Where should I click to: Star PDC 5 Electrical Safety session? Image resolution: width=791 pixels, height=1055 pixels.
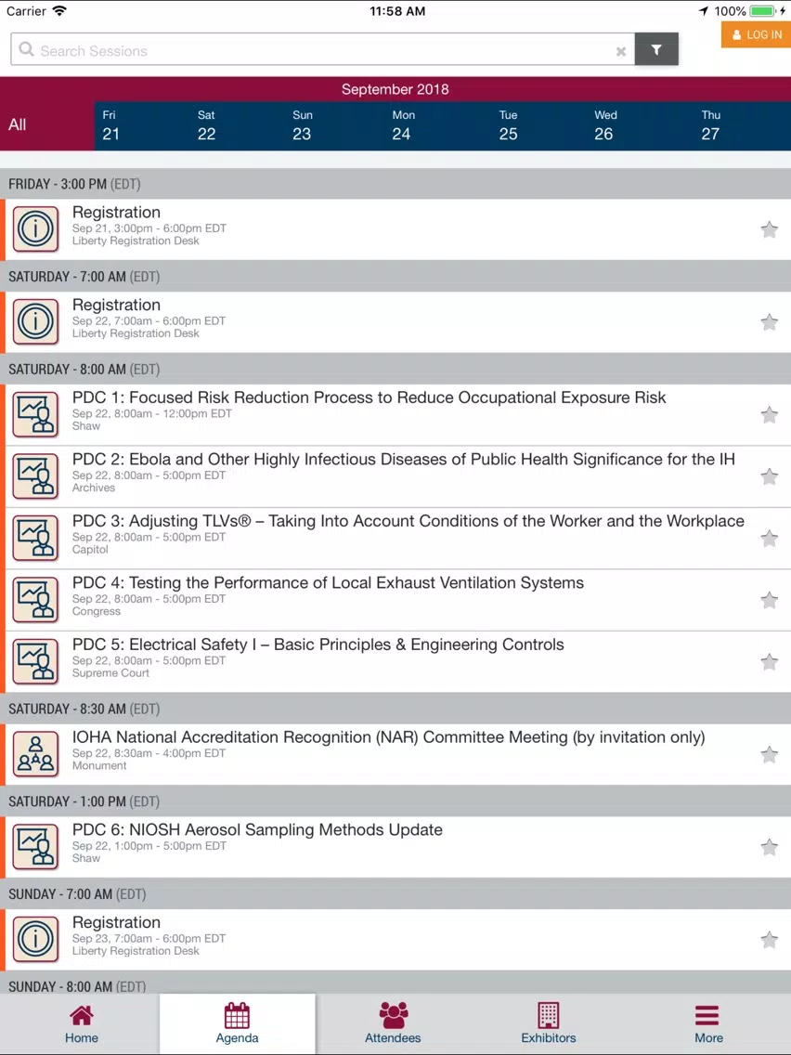click(770, 662)
